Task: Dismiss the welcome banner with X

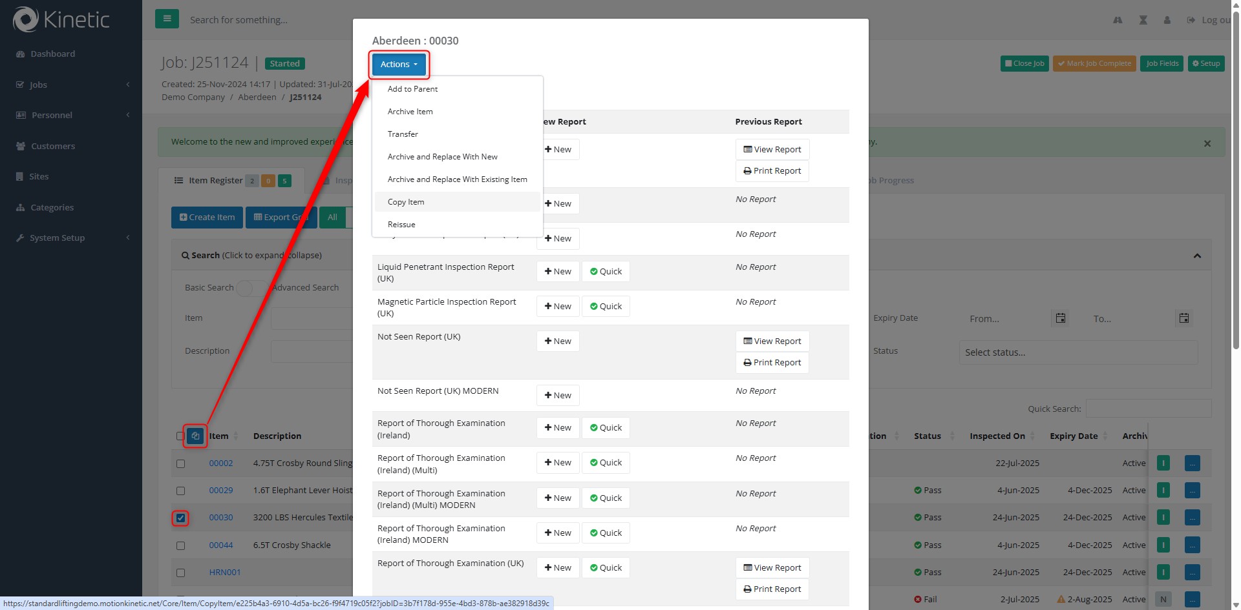Action: (x=1207, y=144)
